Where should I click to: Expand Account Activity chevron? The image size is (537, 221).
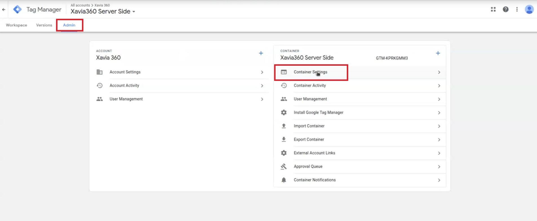pyautogui.click(x=262, y=86)
